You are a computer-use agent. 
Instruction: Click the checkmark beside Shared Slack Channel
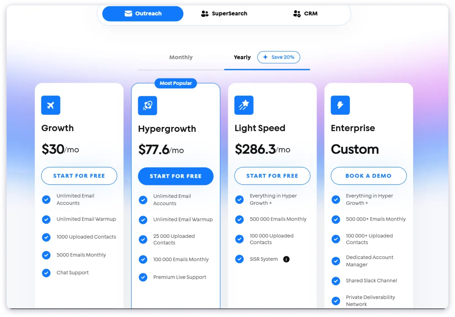pyautogui.click(x=336, y=281)
